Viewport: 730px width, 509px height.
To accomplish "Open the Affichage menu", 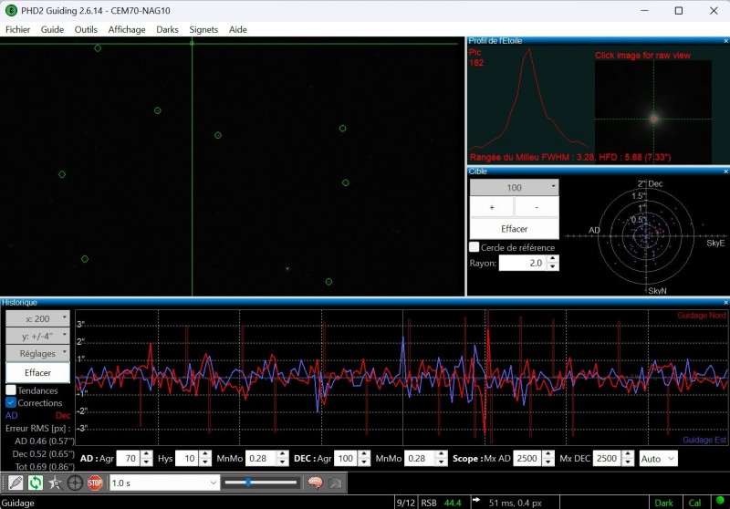I will pos(127,29).
